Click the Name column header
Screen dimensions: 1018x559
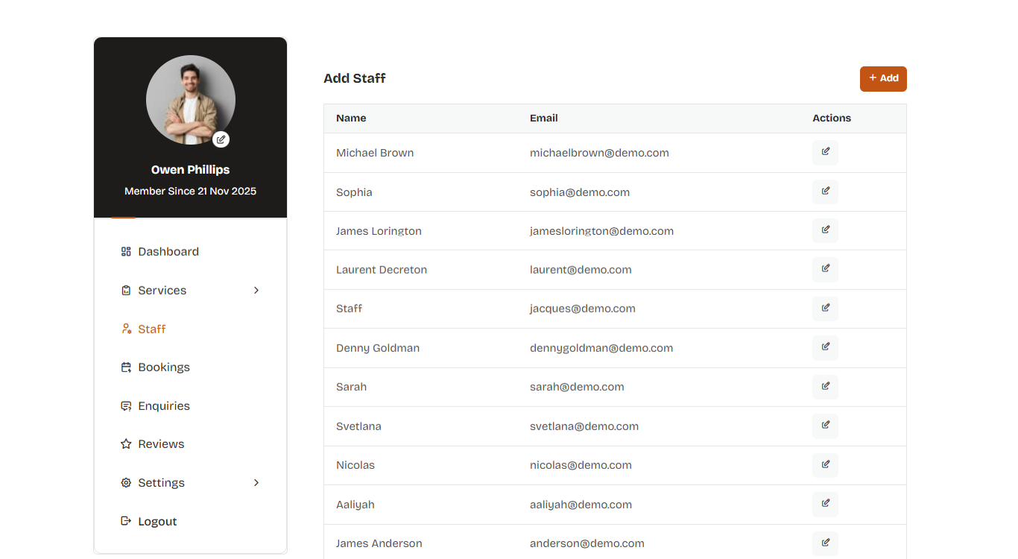[x=351, y=118]
